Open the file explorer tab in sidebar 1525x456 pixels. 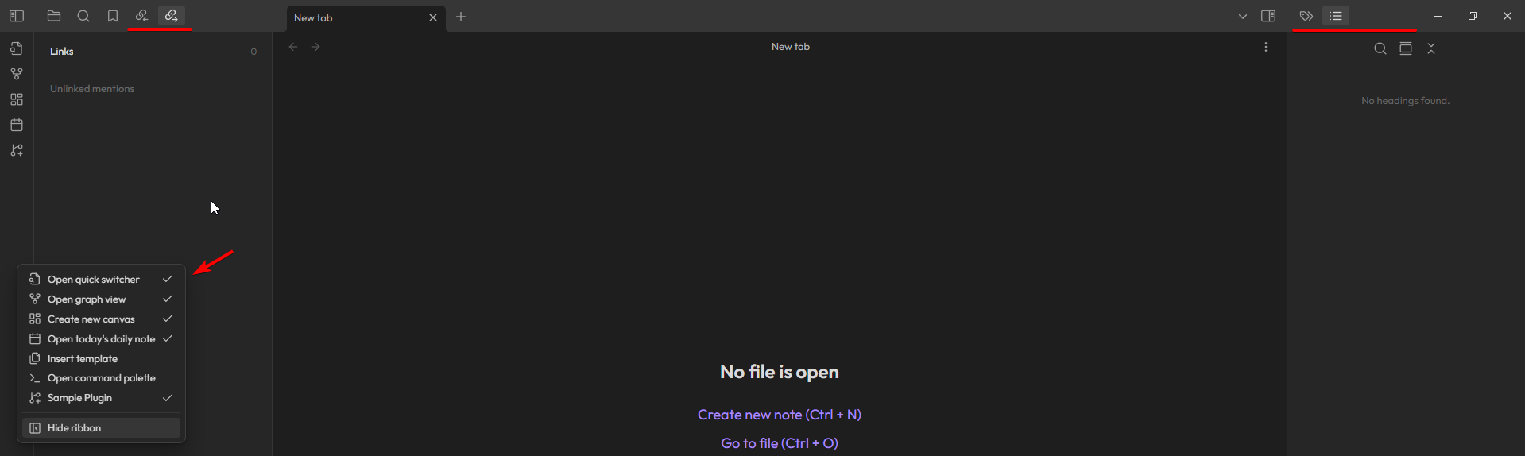click(54, 16)
